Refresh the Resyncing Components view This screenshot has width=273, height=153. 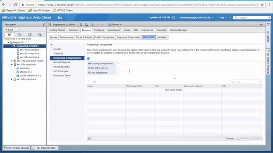pyautogui.click(x=88, y=59)
